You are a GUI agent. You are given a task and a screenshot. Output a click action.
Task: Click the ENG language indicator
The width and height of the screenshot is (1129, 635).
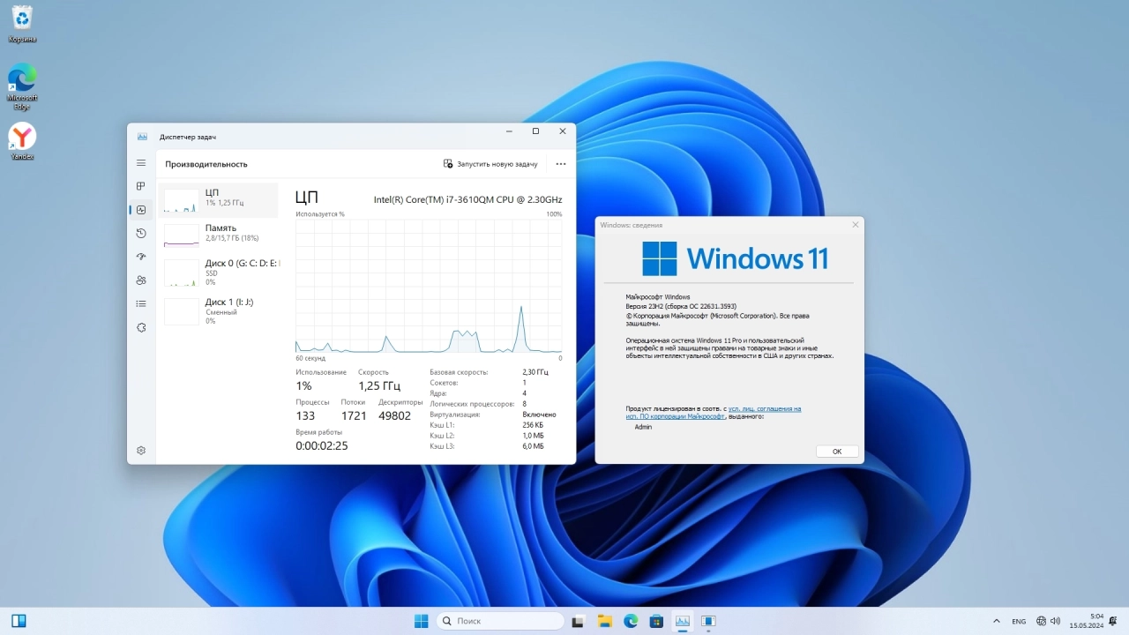point(1019,621)
